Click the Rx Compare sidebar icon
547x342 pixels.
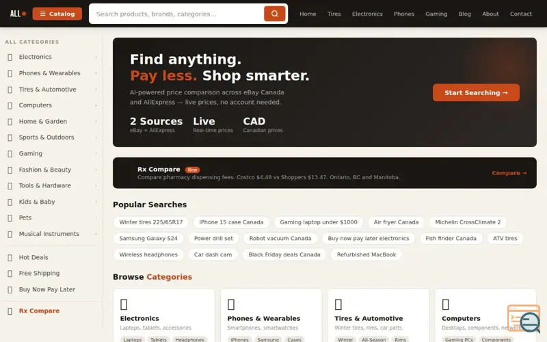10,311
